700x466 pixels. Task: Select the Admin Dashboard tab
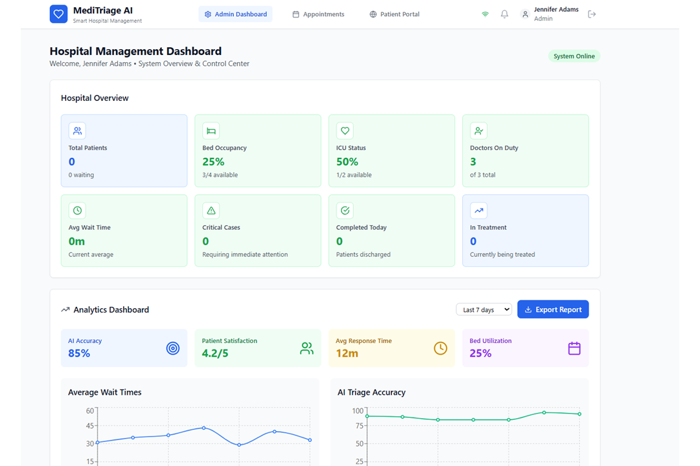[x=236, y=14]
